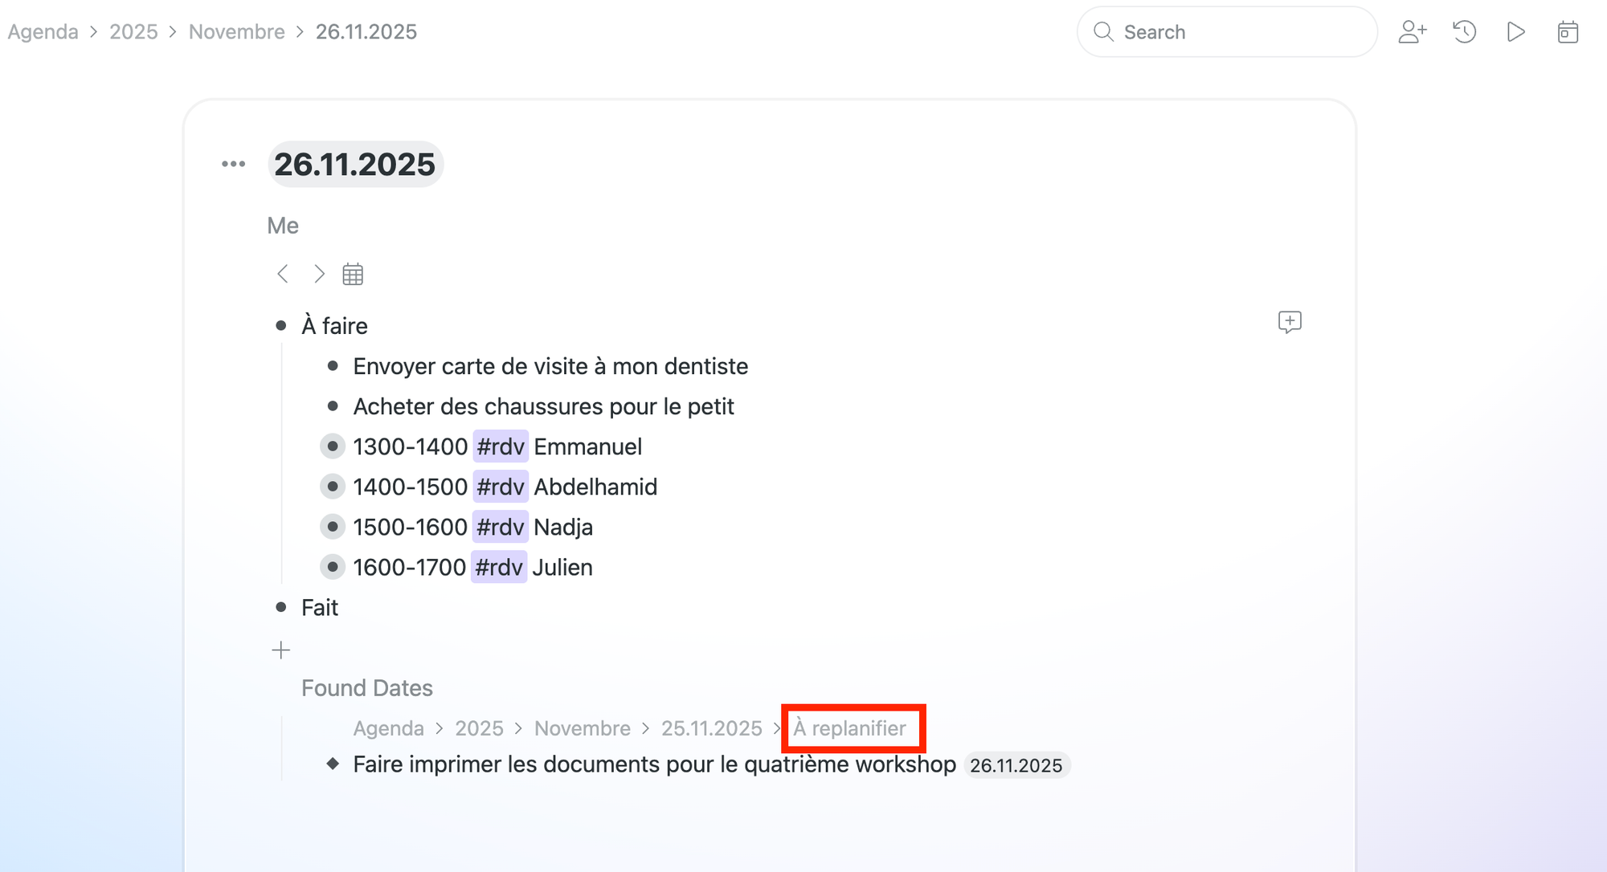Click the add collaborator icon
Image resolution: width=1607 pixels, height=872 pixels.
1412,32
